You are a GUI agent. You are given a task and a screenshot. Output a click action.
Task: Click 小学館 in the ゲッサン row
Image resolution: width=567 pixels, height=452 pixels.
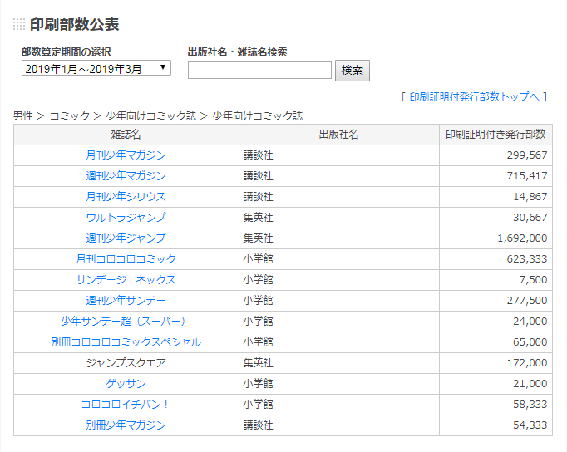pyautogui.click(x=259, y=384)
